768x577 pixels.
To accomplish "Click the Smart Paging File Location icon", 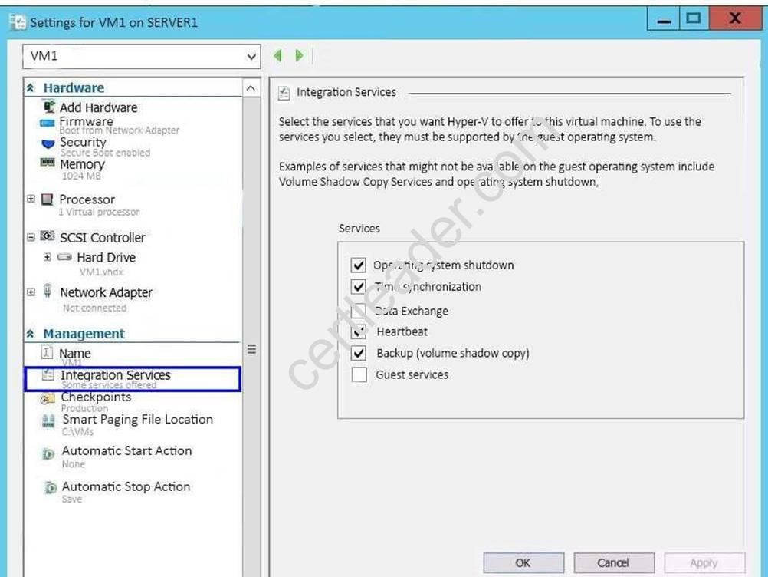I will pyautogui.click(x=48, y=420).
